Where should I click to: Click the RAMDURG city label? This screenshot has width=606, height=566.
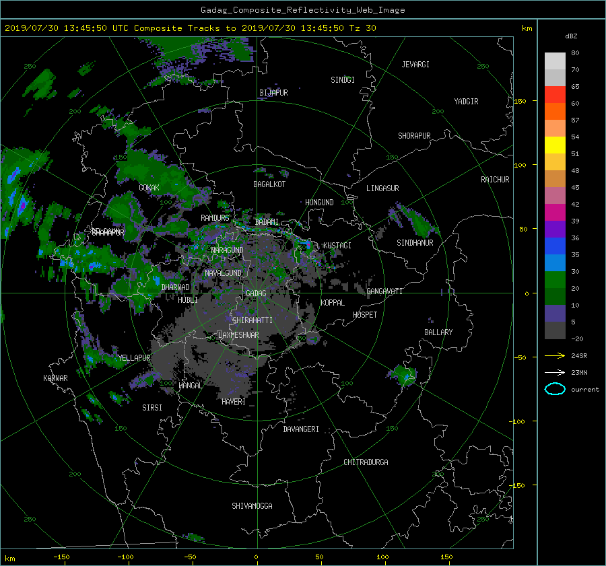point(215,218)
